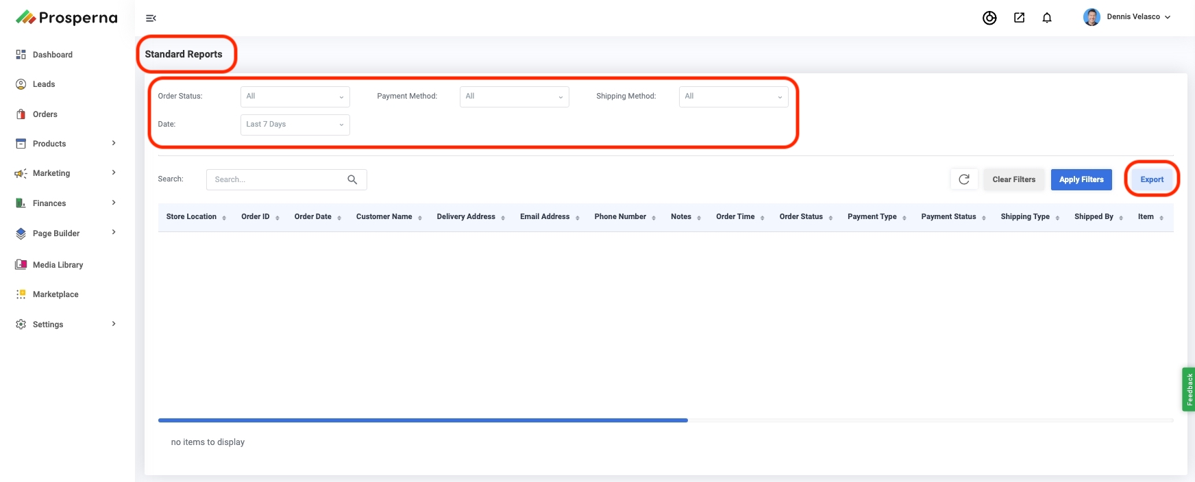Viewport: 1195px width, 482px height.
Task: Expand the Settings sidebar menu
Action: [x=65, y=325]
